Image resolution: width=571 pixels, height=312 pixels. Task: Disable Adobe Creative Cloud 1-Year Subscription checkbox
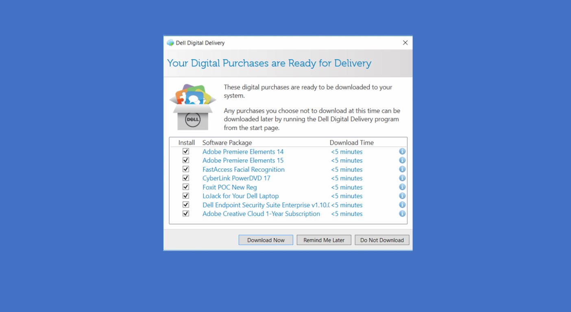click(186, 213)
